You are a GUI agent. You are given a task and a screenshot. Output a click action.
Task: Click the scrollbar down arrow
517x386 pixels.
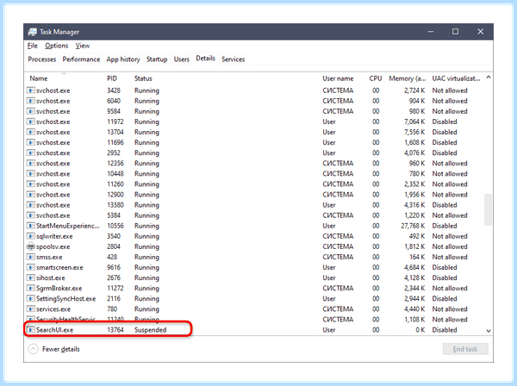pos(489,331)
